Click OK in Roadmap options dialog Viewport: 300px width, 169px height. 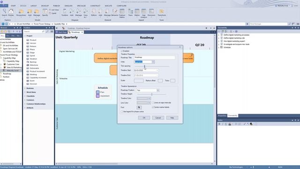tap(144, 118)
